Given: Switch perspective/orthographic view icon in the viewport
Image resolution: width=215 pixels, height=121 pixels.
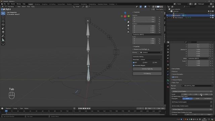Looking at the screenshot, I should click(x=128, y=32).
